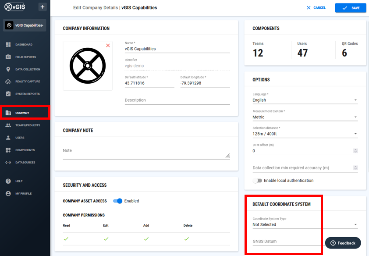Click Data collection min accuracy field
Image resolution: width=369 pixels, height=256 pixels.
pyautogui.click(x=302, y=168)
